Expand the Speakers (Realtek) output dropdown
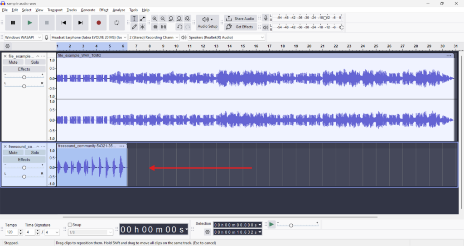 tap(226, 37)
